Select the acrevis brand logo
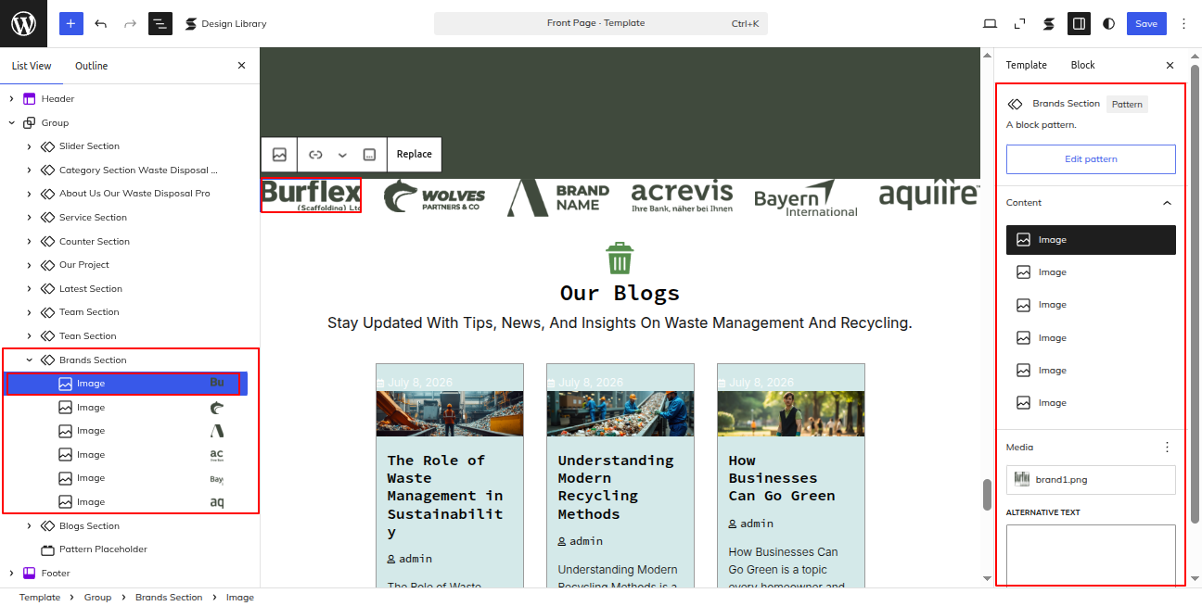The width and height of the screenshot is (1202, 606). 682,196
